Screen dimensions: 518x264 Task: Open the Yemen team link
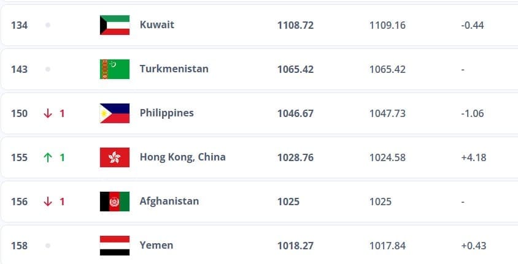click(x=157, y=245)
